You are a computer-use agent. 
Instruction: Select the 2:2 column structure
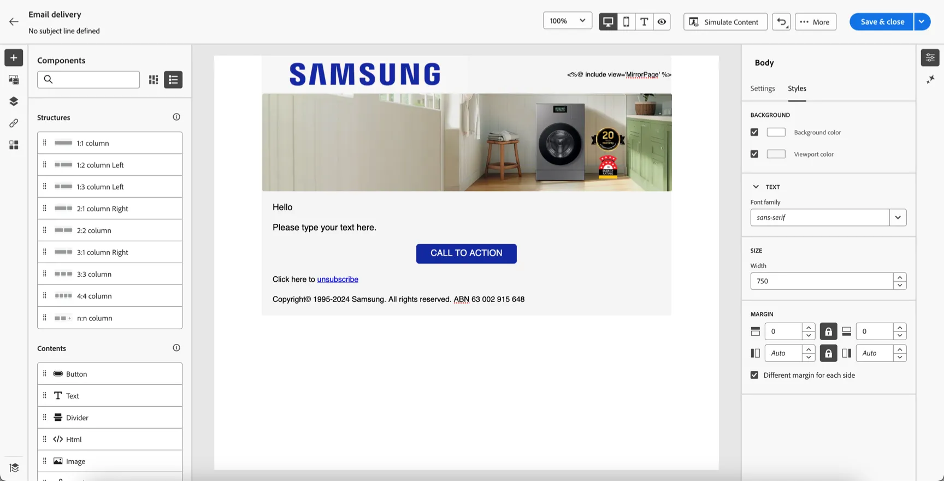110,230
